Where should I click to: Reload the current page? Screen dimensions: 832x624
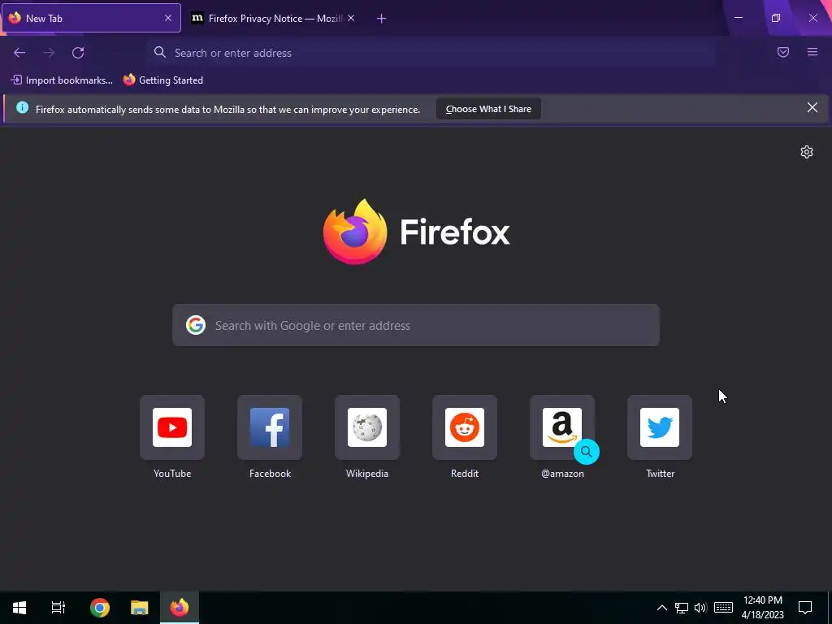(x=78, y=53)
